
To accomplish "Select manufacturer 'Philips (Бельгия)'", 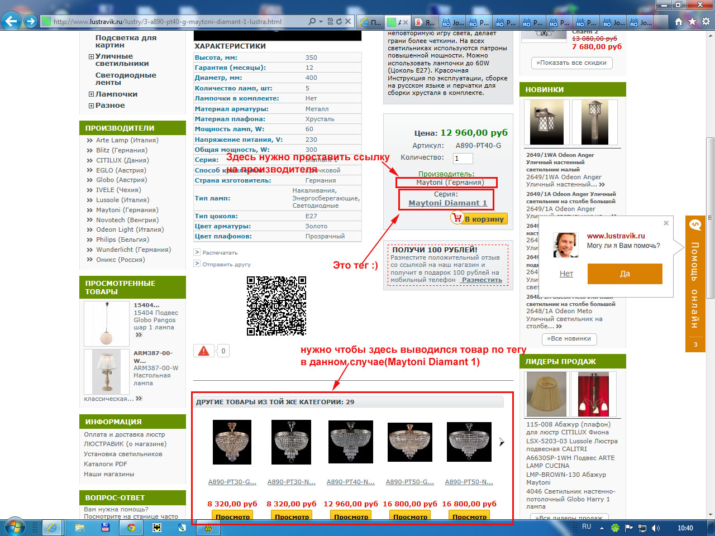I will click(122, 240).
